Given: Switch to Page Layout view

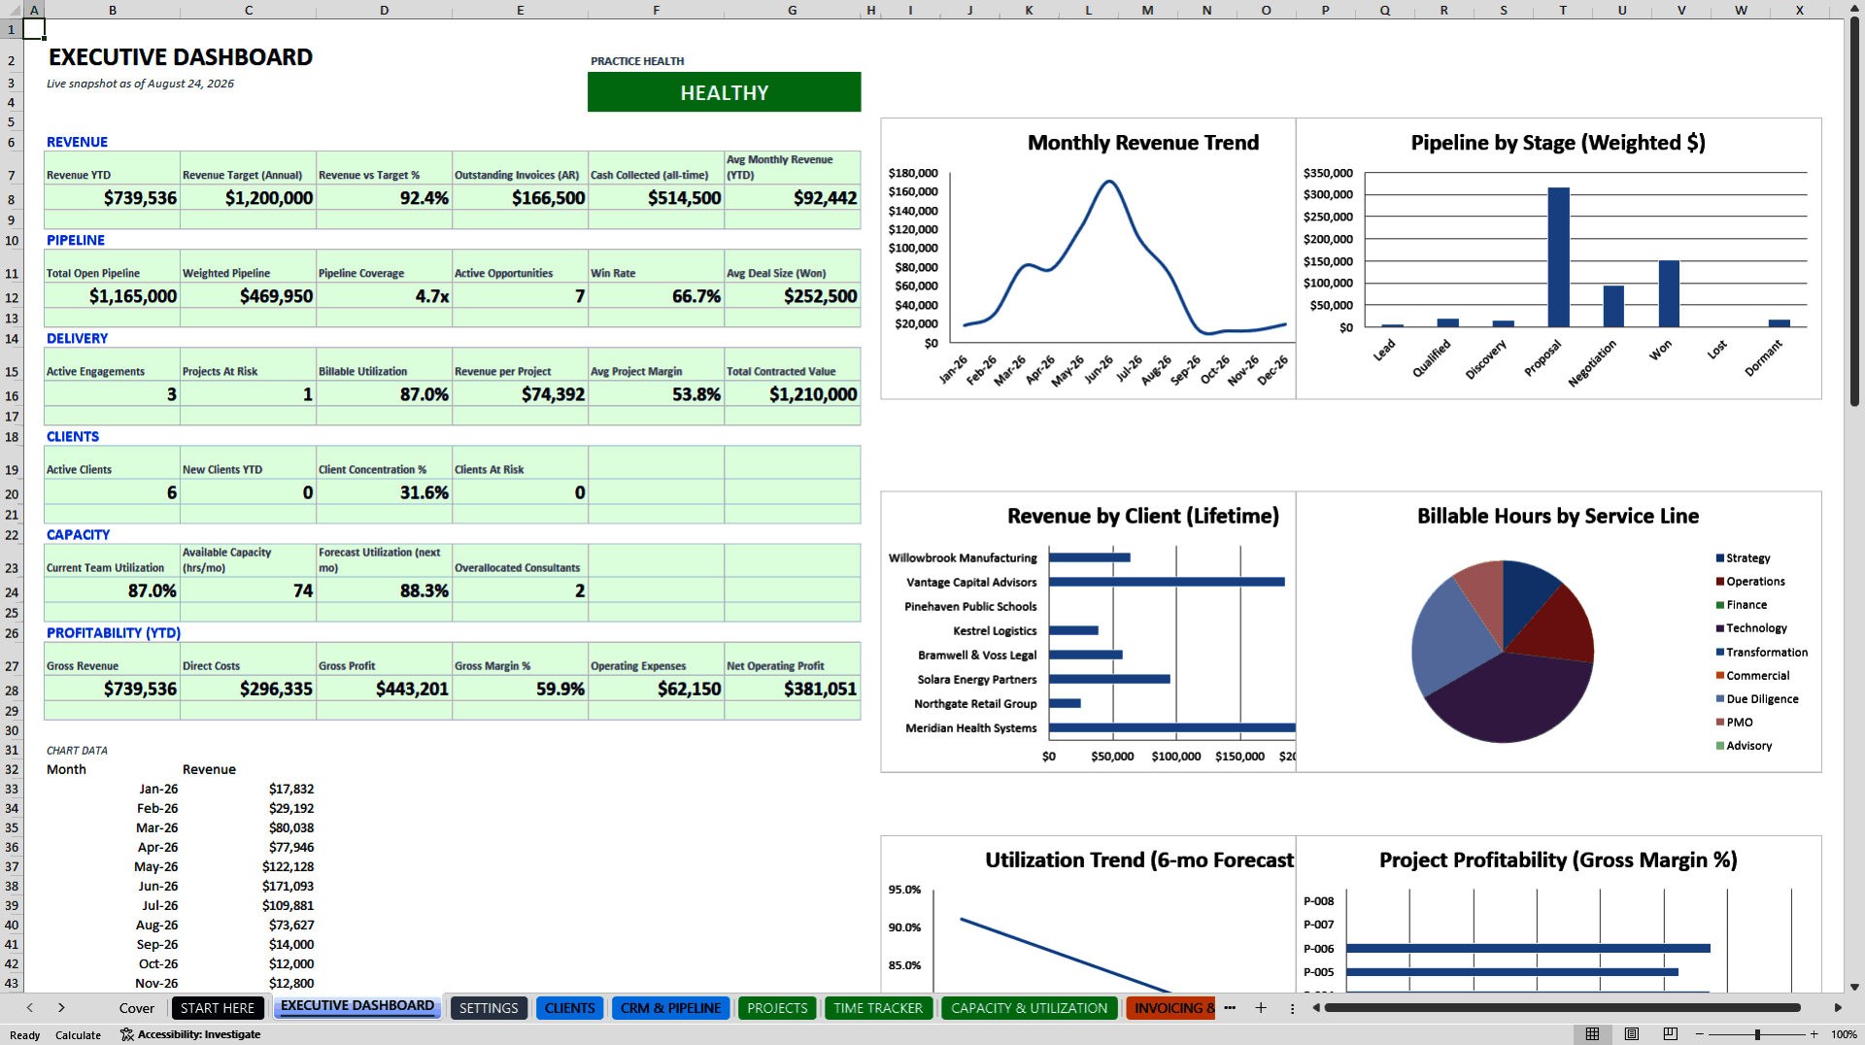Looking at the screenshot, I should pyautogui.click(x=1632, y=1034).
